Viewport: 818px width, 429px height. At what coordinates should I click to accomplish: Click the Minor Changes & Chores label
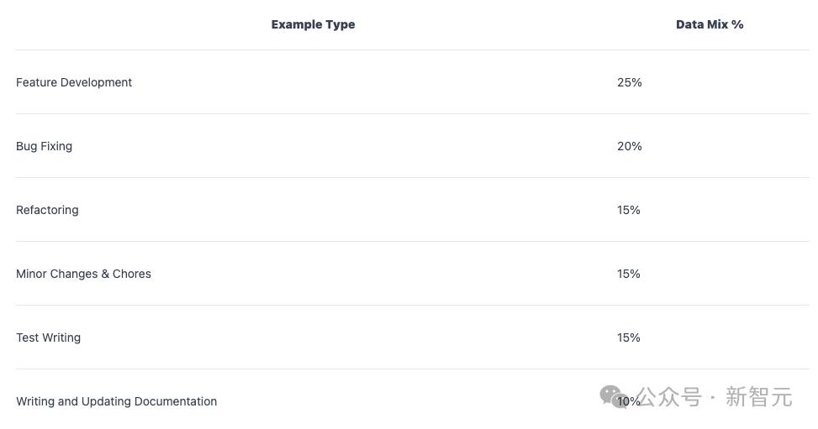pyautogui.click(x=83, y=274)
